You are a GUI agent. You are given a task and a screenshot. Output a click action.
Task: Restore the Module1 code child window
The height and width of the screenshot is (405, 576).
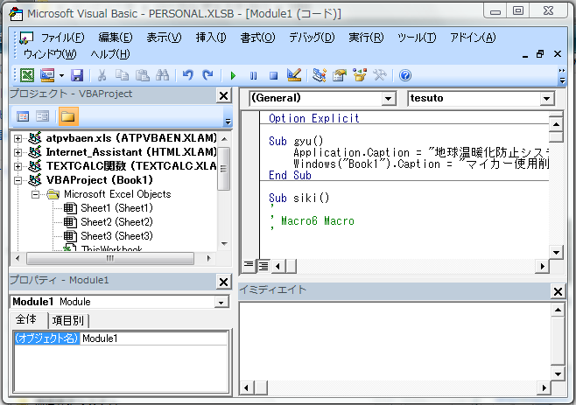pyautogui.click(x=540, y=54)
